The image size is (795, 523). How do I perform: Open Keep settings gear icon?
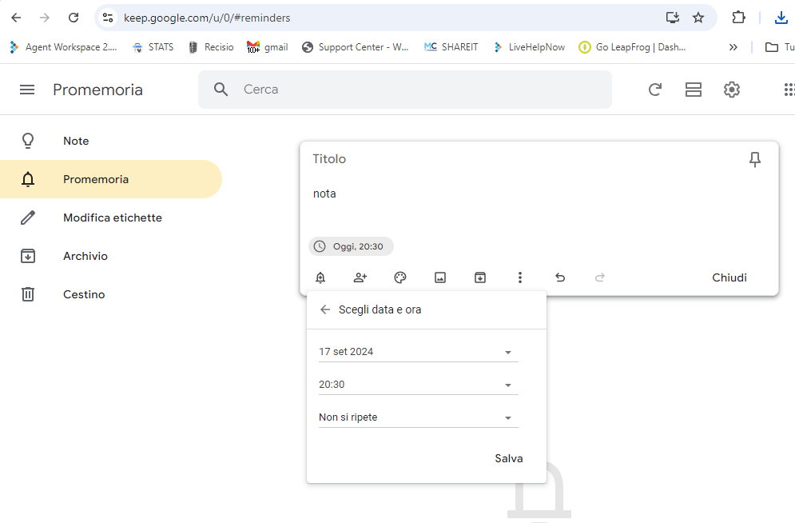[x=732, y=90]
